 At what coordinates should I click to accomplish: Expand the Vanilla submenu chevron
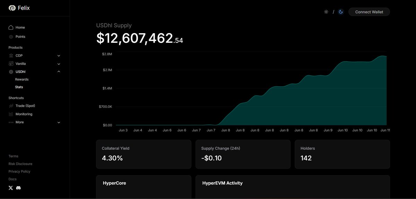tap(59, 64)
